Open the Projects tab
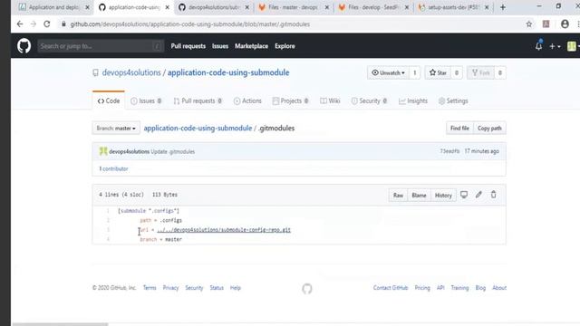580x326 pixels. [290, 101]
